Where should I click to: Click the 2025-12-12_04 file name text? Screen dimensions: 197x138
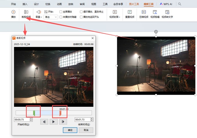pos(22,44)
